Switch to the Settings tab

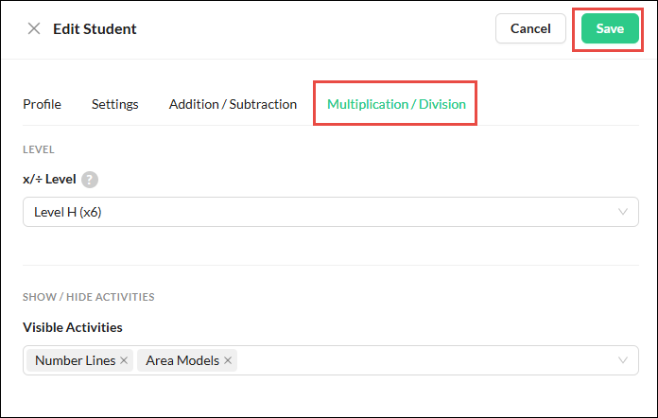115,104
